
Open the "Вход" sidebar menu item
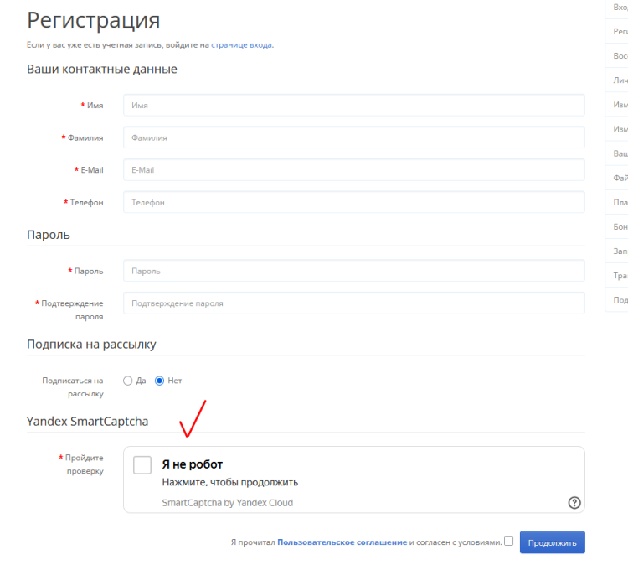(620, 8)
